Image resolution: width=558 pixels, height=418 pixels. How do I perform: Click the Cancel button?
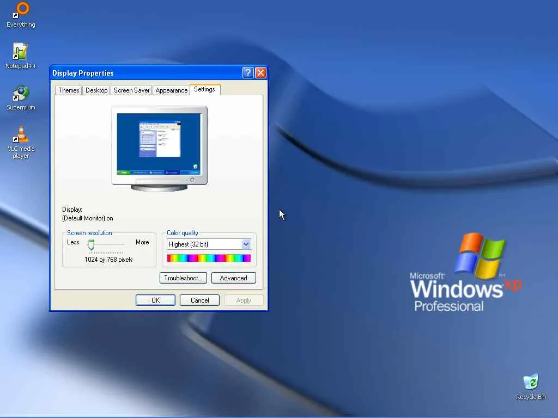(x=199, y=300)
